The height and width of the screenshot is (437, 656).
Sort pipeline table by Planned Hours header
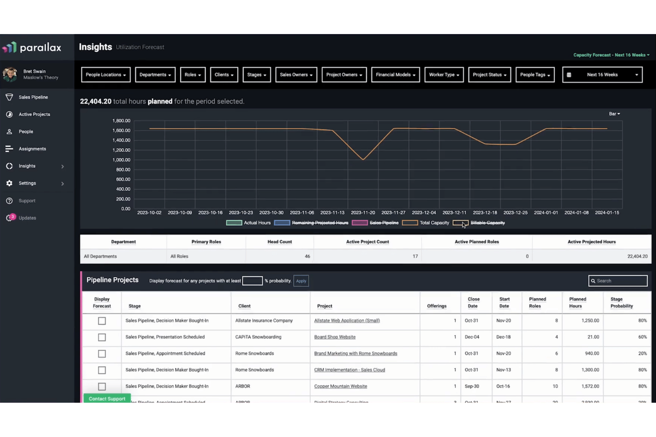tap(578, 302)
